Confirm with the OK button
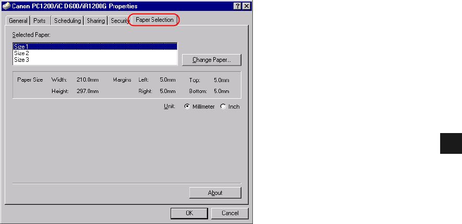The image size is (462, 224). tap(189, 213)
